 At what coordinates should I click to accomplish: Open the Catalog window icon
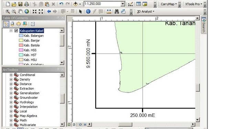[145, 4]
